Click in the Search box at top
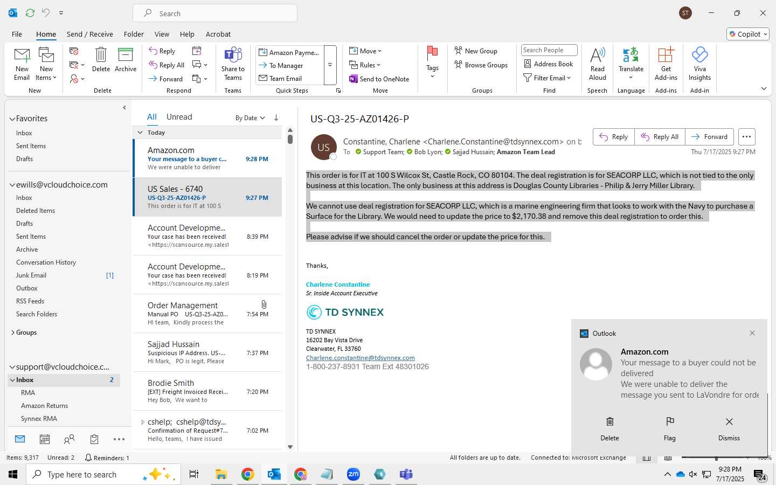Screen dimensions: 776x485 point(215,13)
